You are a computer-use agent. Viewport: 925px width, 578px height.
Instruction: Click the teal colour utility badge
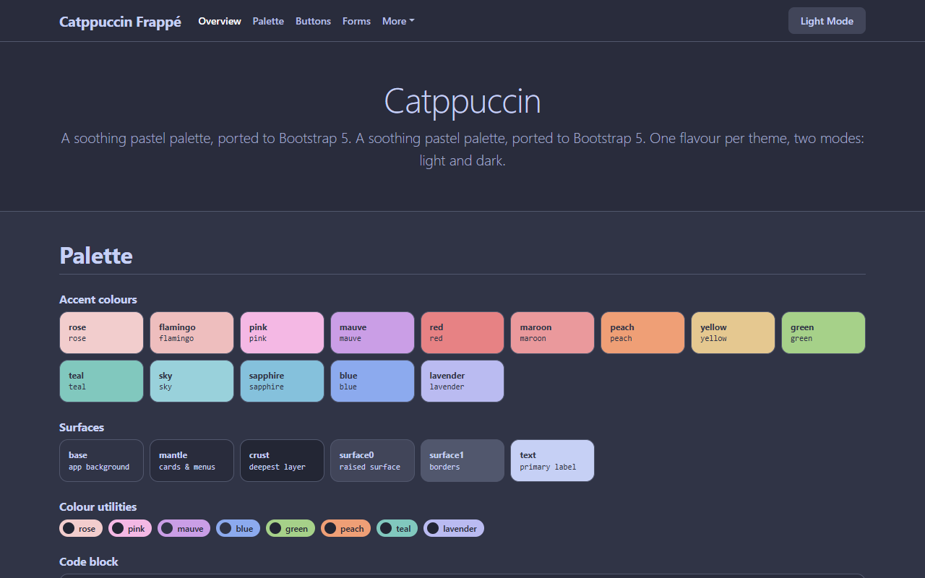tap(397, 529)
